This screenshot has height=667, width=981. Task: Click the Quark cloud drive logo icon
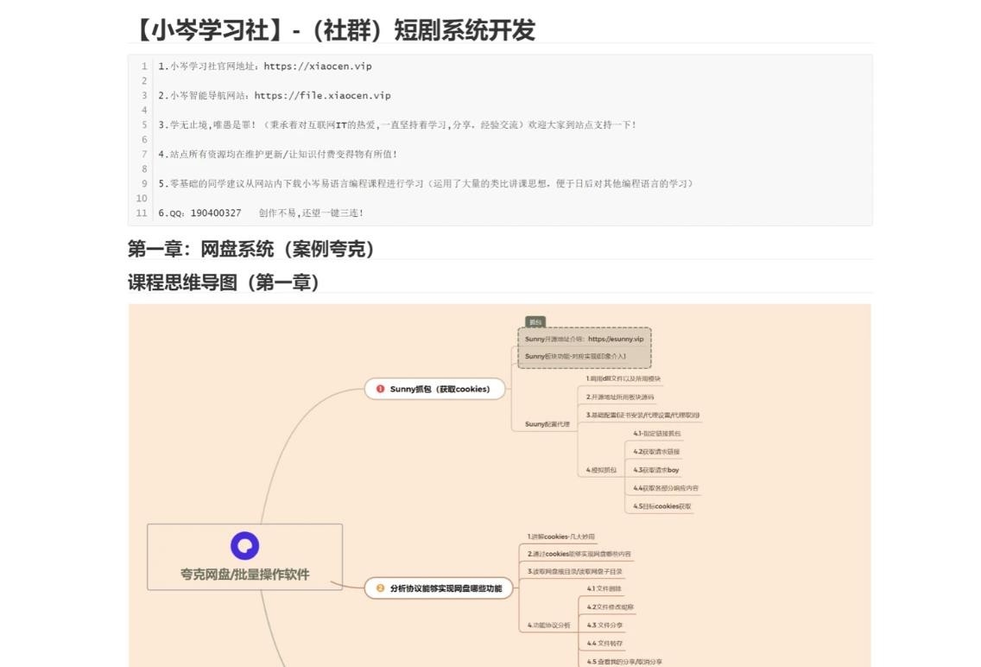pyautogui.click(x=244, y=546)
